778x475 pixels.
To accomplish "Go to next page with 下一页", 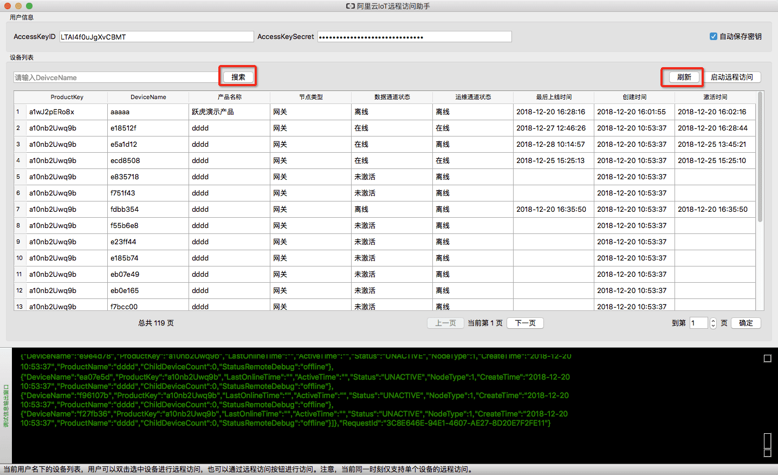I will tap(525, 323).
